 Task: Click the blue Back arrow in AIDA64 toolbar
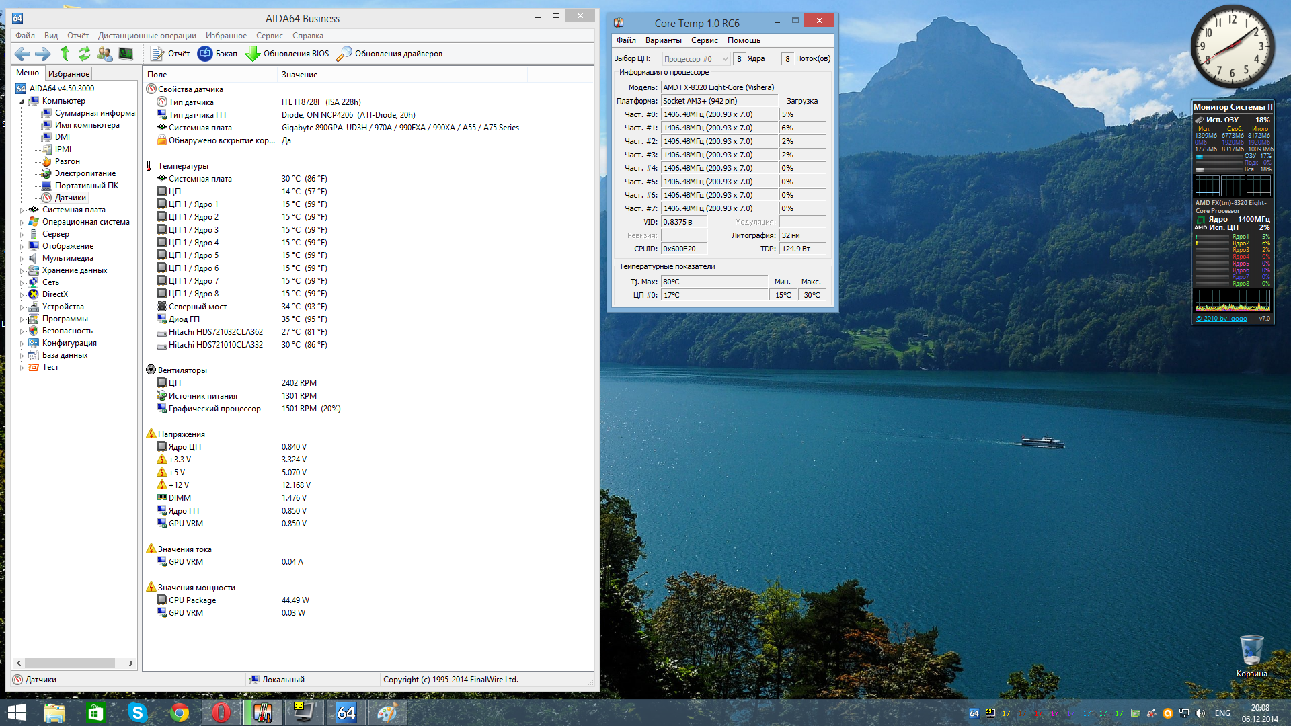pyautogui.click(x=22, y=54)
